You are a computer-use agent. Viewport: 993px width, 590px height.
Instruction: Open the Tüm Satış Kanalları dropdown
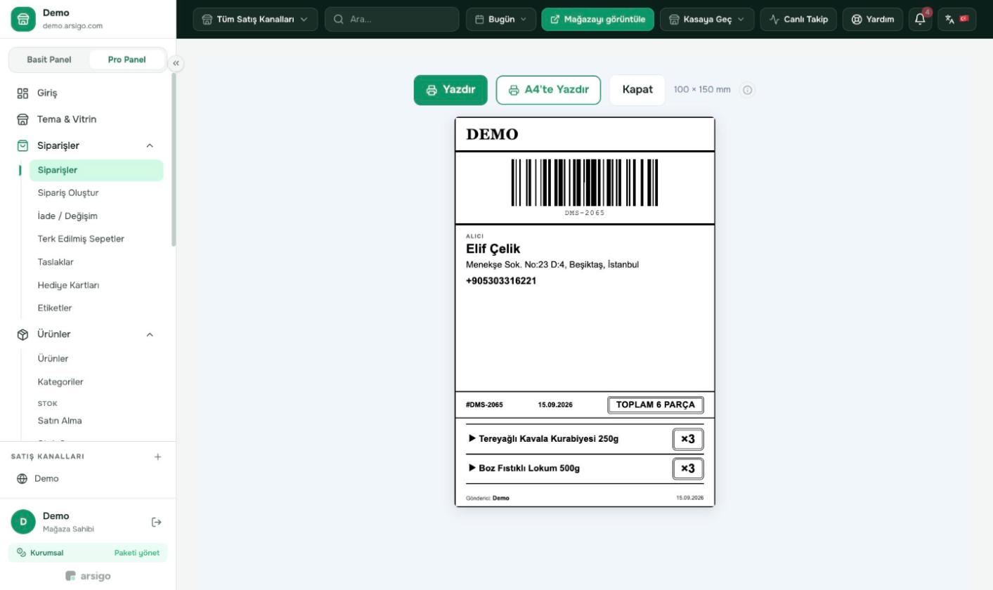click(255, 19)
